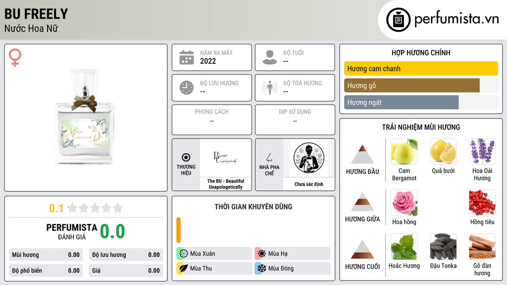Click the Độ phổ biến 0.00 score box
The image size is (507, 285).
coord(46,271)
